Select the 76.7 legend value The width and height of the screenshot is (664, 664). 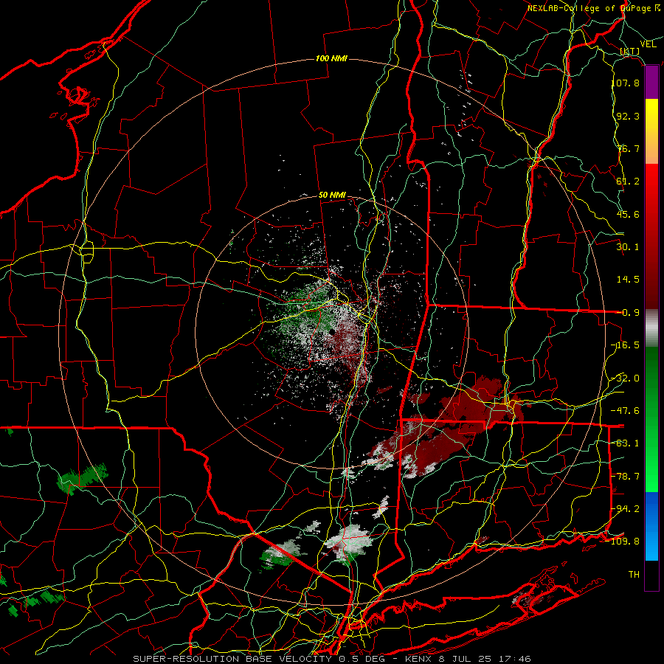[628, 148]
